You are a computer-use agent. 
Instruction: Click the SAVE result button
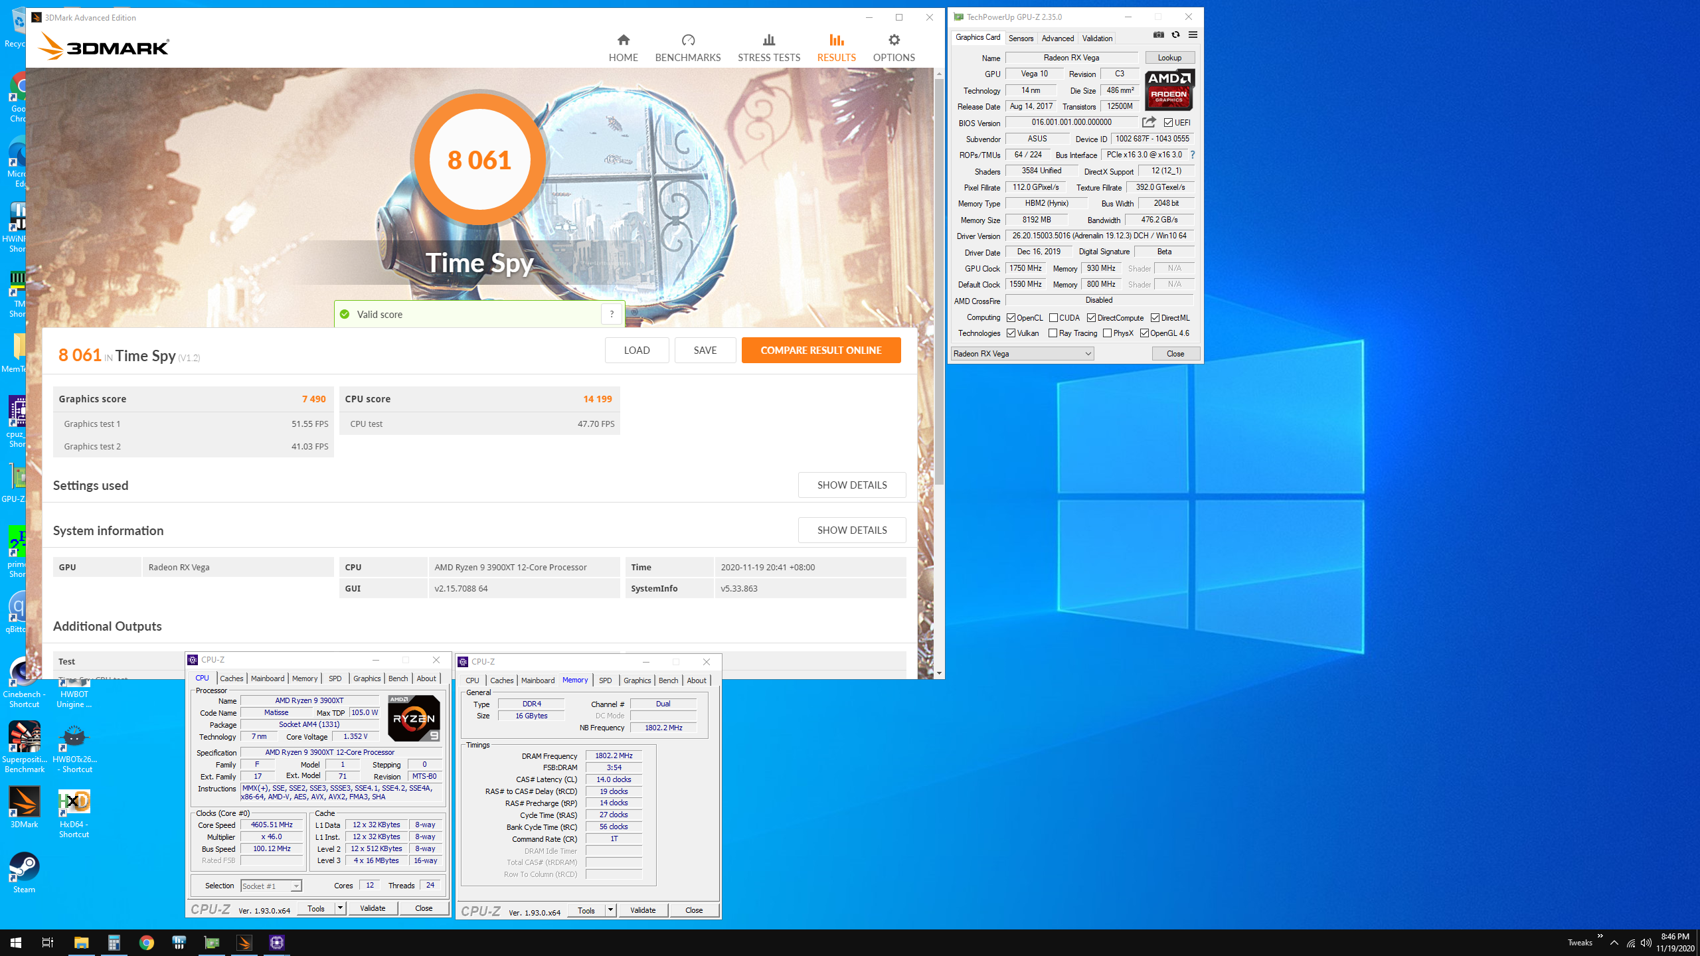click(x=705, y=350)
